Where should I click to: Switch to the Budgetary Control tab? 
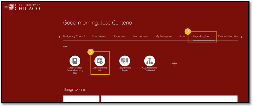74,36
